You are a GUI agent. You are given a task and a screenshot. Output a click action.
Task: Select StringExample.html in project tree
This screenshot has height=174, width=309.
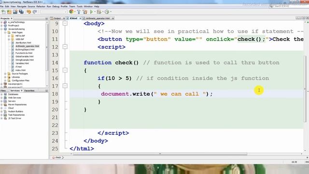click(x=25, y=60)
